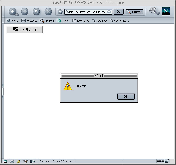176x165 pixels.
Task: Open Instant Messenger from the status bar
Action: coord(19,161)
